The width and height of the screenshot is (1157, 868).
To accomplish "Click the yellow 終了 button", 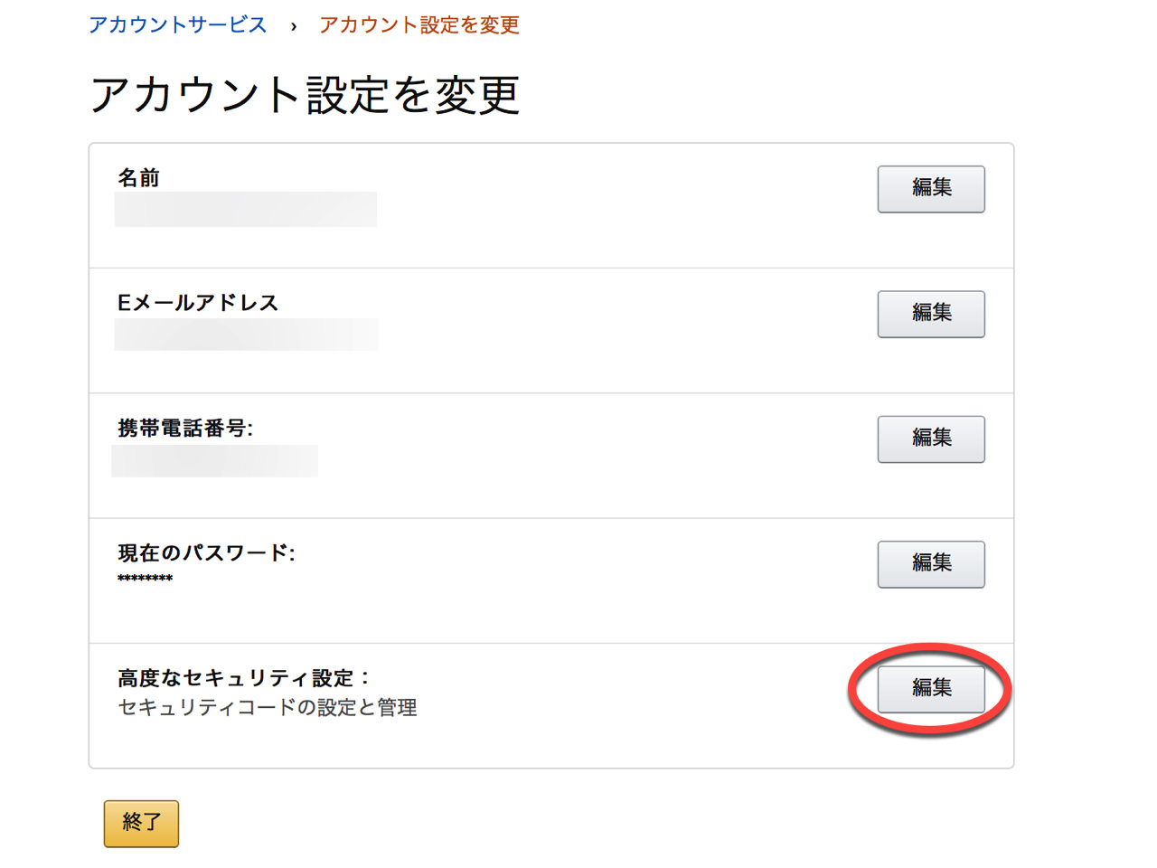I will (141, 824).
